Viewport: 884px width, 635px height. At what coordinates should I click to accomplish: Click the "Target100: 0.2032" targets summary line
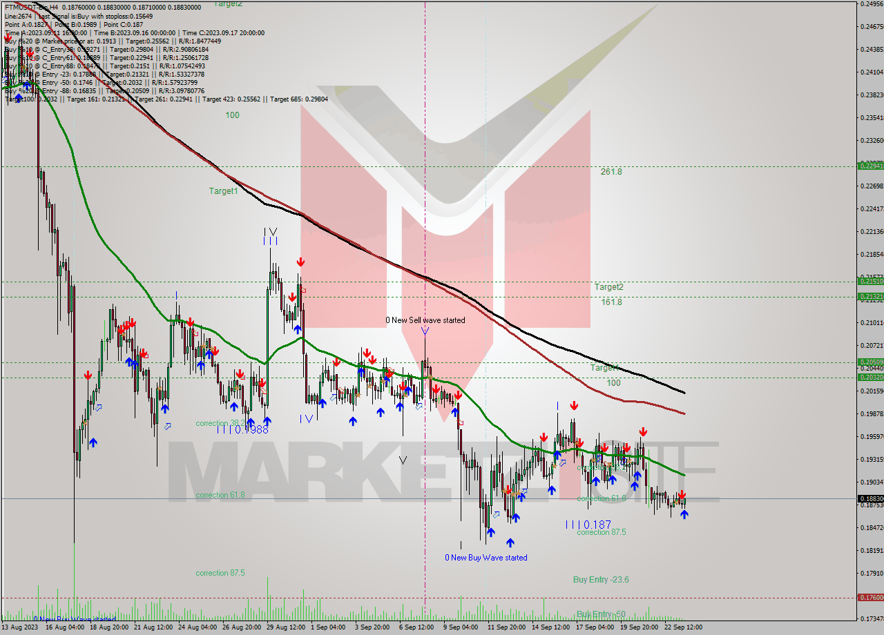point(166,99)
